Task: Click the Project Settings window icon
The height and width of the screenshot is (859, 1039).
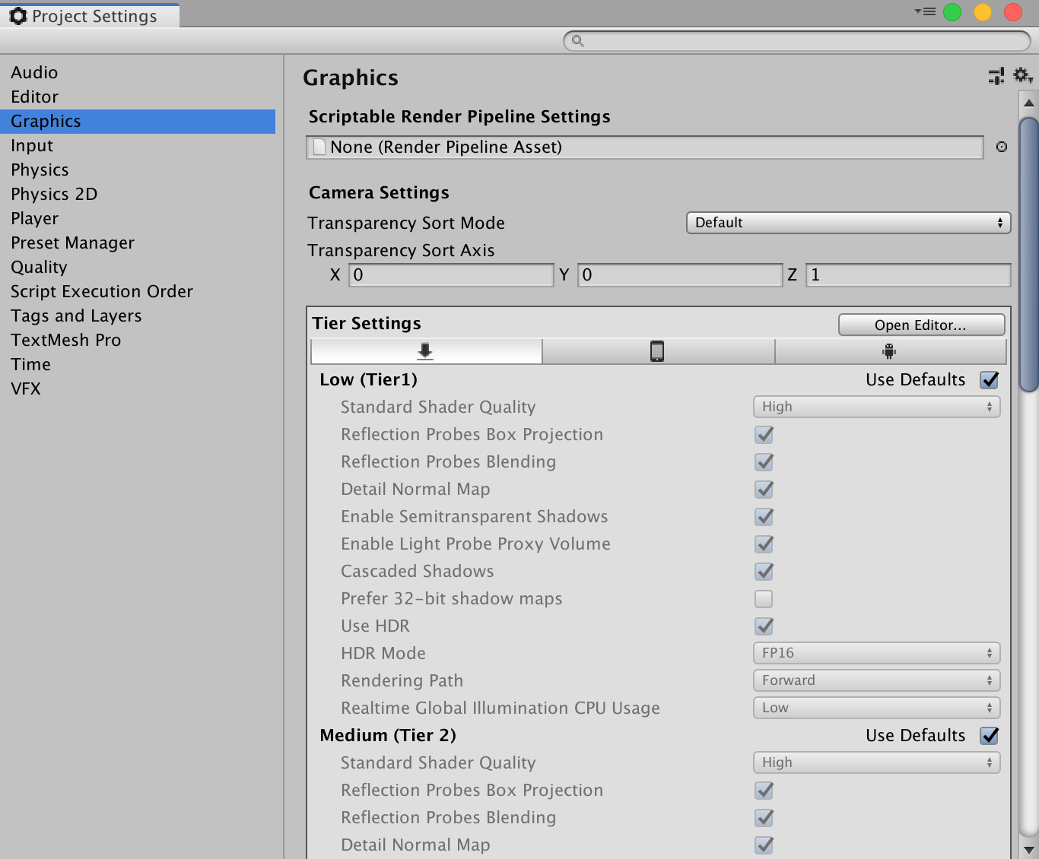Action: pyautogui.click(x=17, y=15)
